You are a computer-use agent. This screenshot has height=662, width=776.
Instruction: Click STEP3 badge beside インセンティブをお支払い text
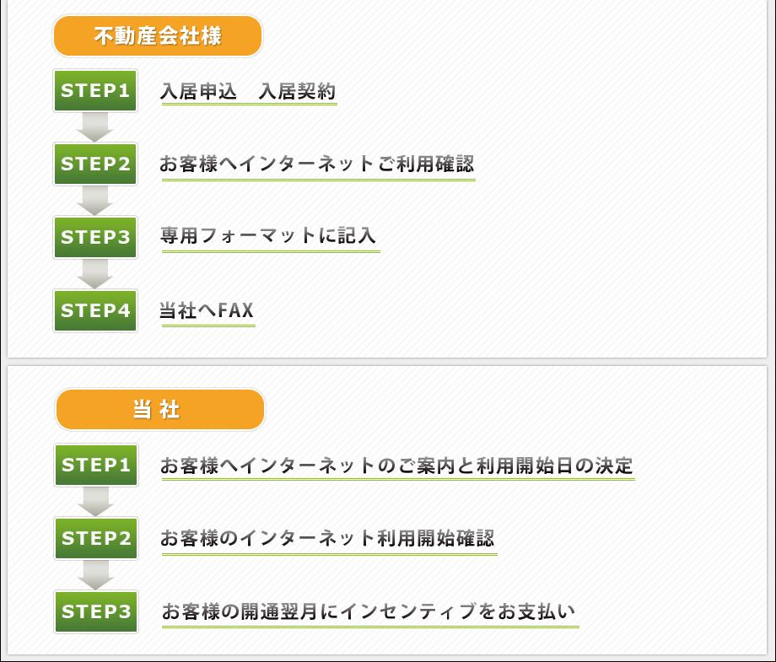(x=96, y=611)
